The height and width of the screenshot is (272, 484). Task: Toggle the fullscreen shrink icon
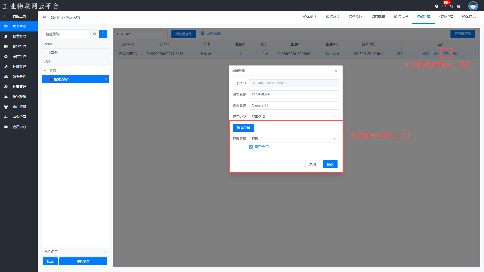(451, 6)
